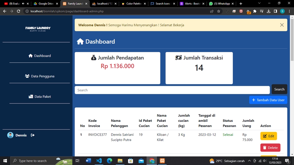
Task: Open File Explorer from the taskbar
Action: coord(120,161)
